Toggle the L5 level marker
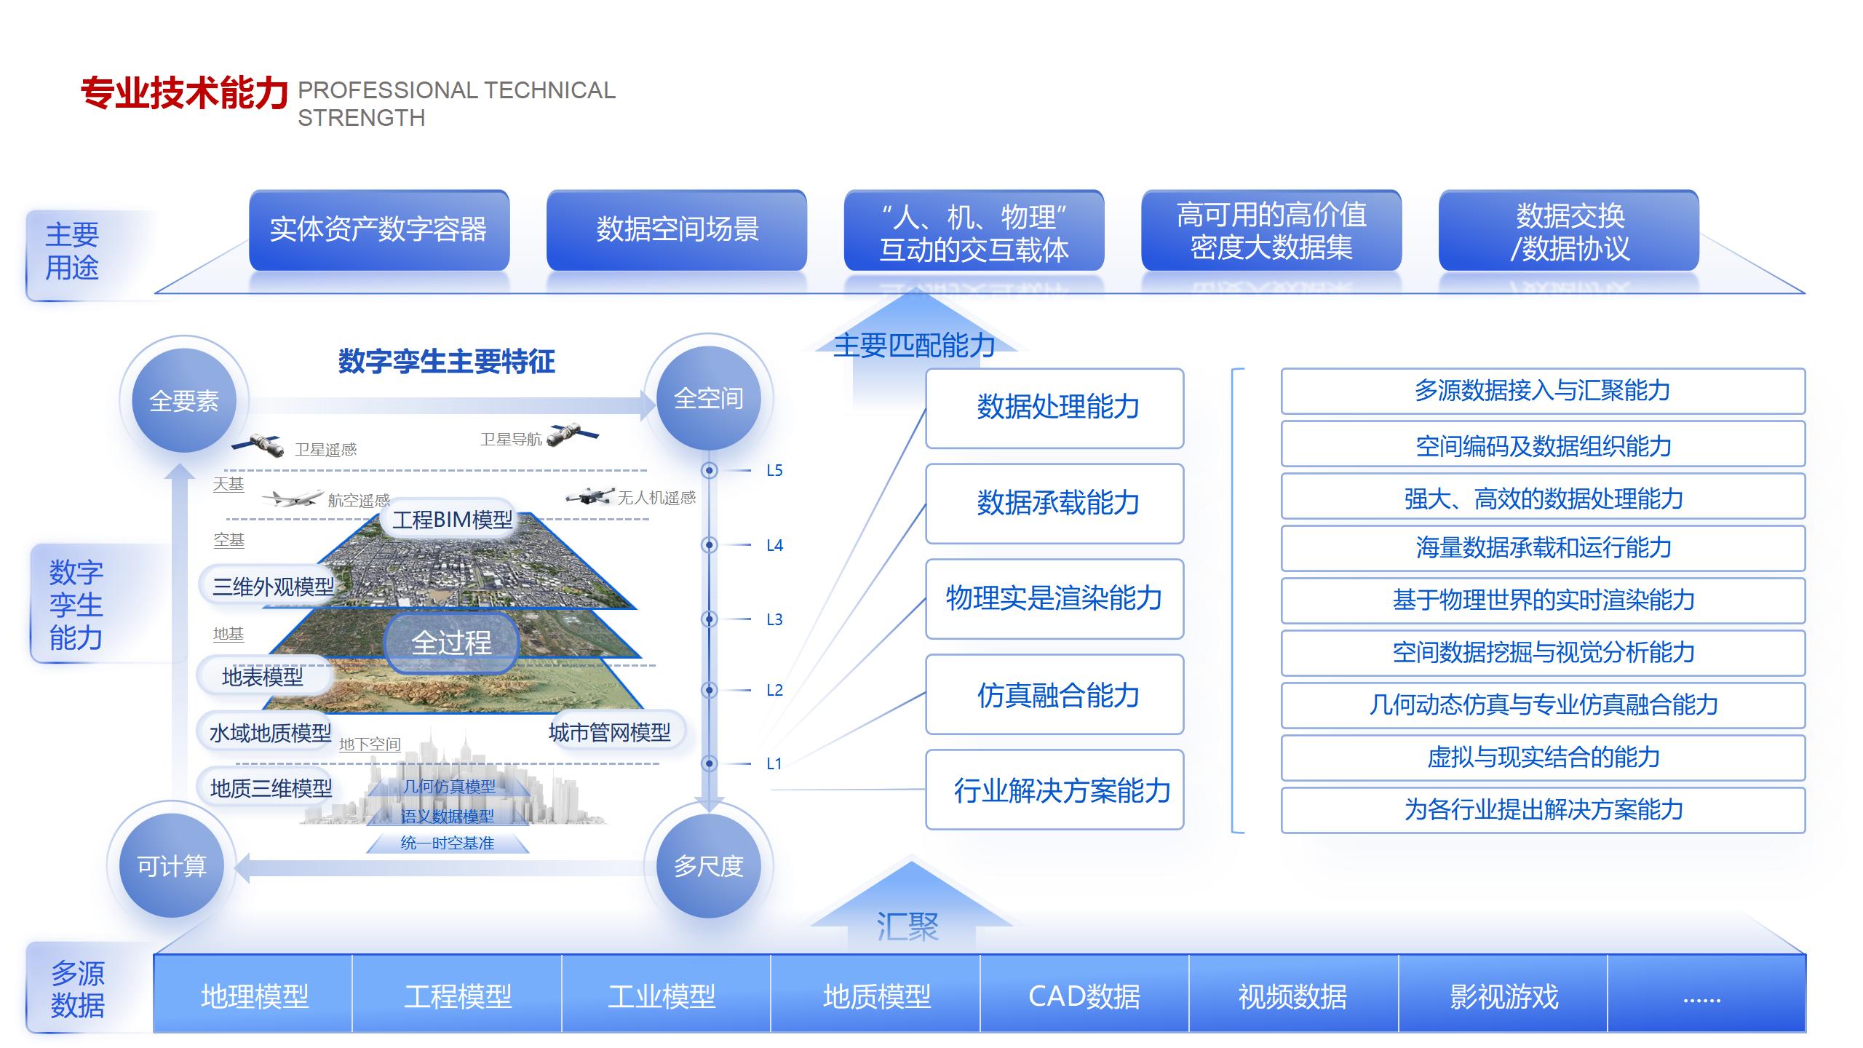 click(x=708, y=470)
